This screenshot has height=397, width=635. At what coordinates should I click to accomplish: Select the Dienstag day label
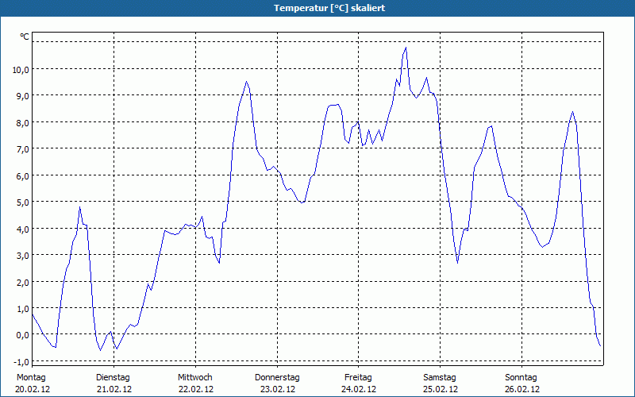tap(113, 377)
